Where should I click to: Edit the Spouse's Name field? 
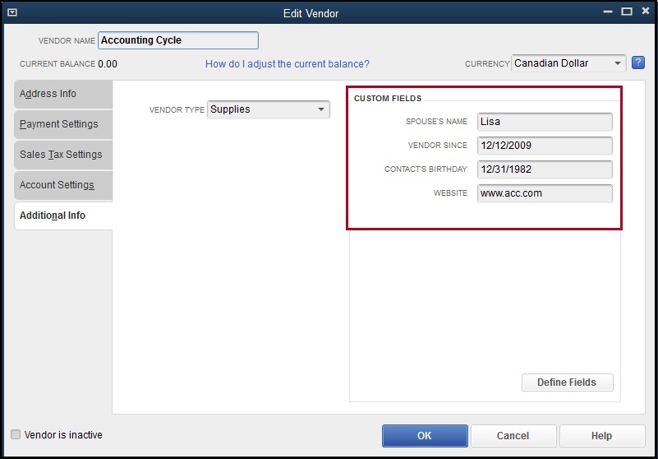coord(545,122)
